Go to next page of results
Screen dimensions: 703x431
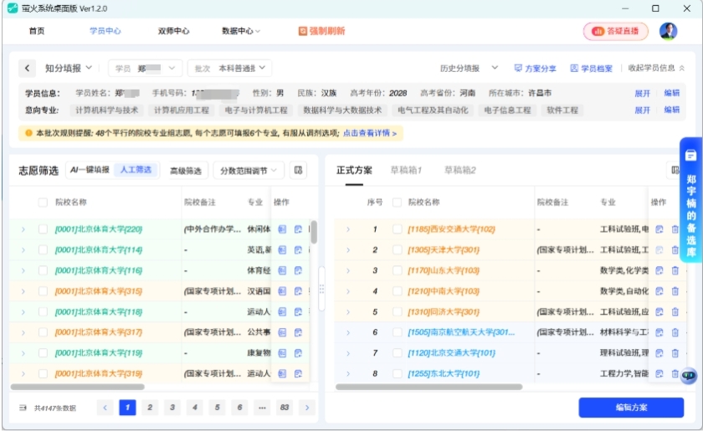tap(307, 408)
